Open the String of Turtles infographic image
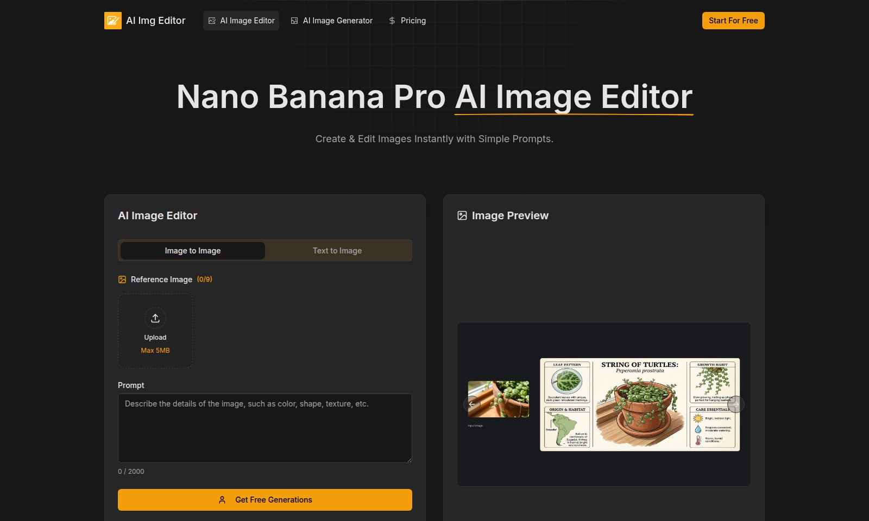This screenshot has height=521, width=869. tap(640, 404)
